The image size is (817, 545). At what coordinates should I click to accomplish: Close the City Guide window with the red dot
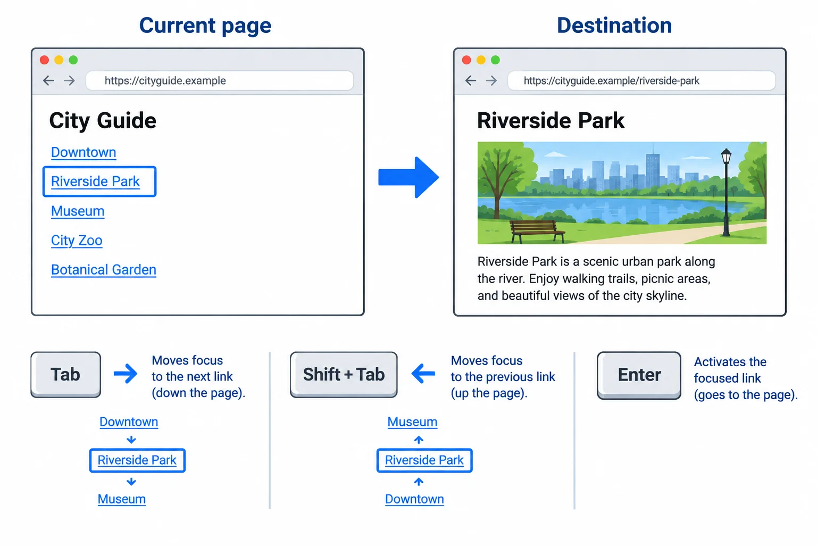(45, 60)
